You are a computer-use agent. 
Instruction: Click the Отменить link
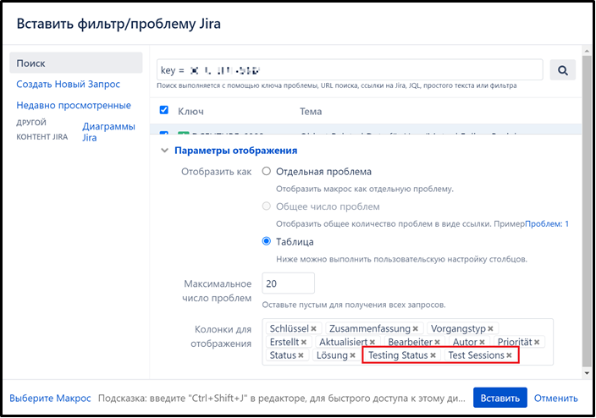point(555,398)
